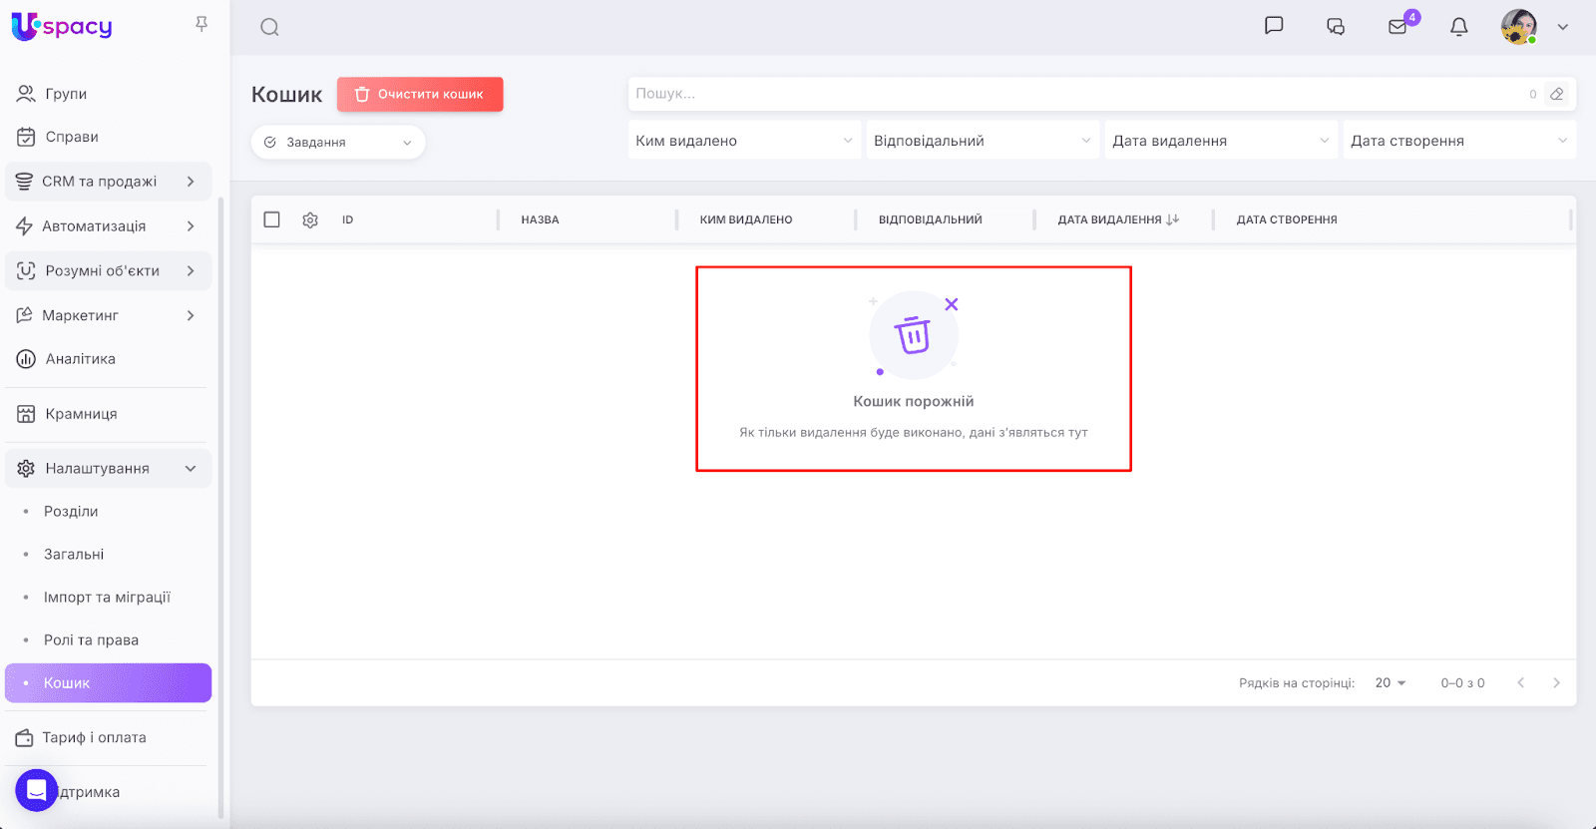Open Тариф і оплата in the sidebar
The height and width of the screenshot is (829, 1596).
coord(108,738)
